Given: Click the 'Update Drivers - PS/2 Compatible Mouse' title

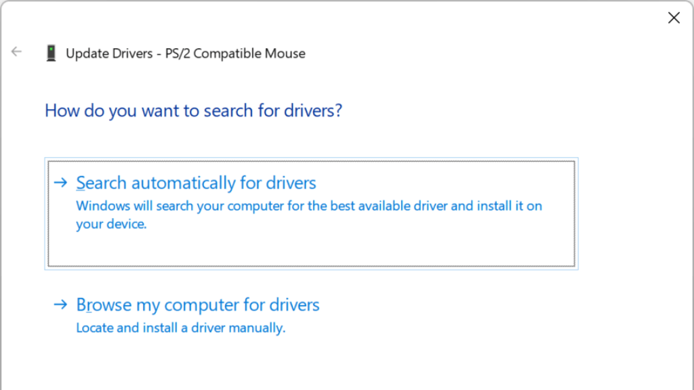Looking at the screenshot, I should tap(185, 53).
